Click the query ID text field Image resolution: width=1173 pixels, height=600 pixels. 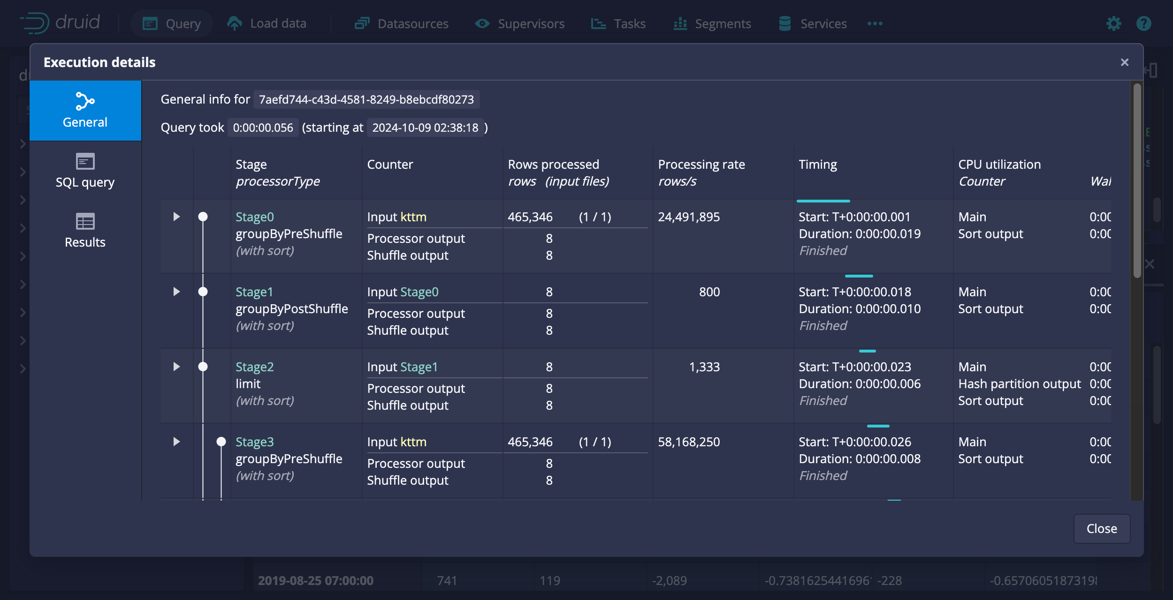[366, 99]
